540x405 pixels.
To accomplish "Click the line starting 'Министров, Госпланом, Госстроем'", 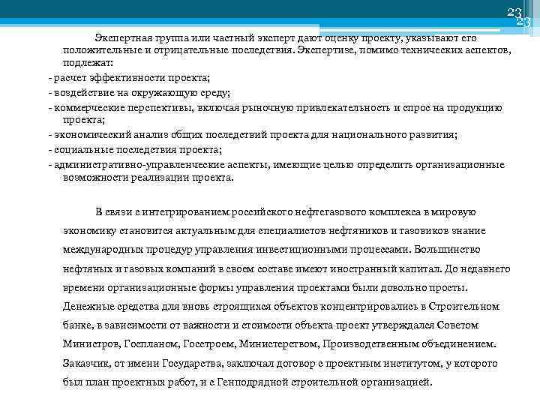I will (x=280, y=344).
